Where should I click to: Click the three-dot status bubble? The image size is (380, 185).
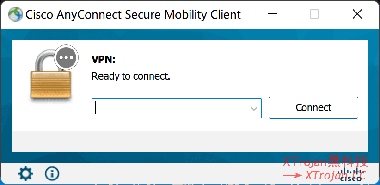(x=67, y=58)
